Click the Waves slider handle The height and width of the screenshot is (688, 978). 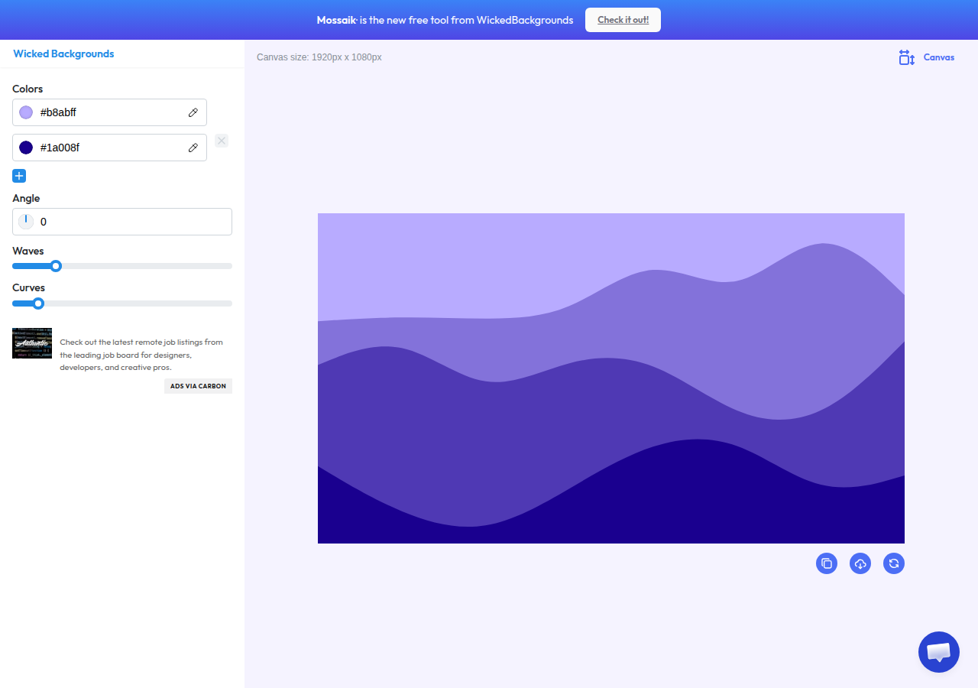tap(56, 266)
